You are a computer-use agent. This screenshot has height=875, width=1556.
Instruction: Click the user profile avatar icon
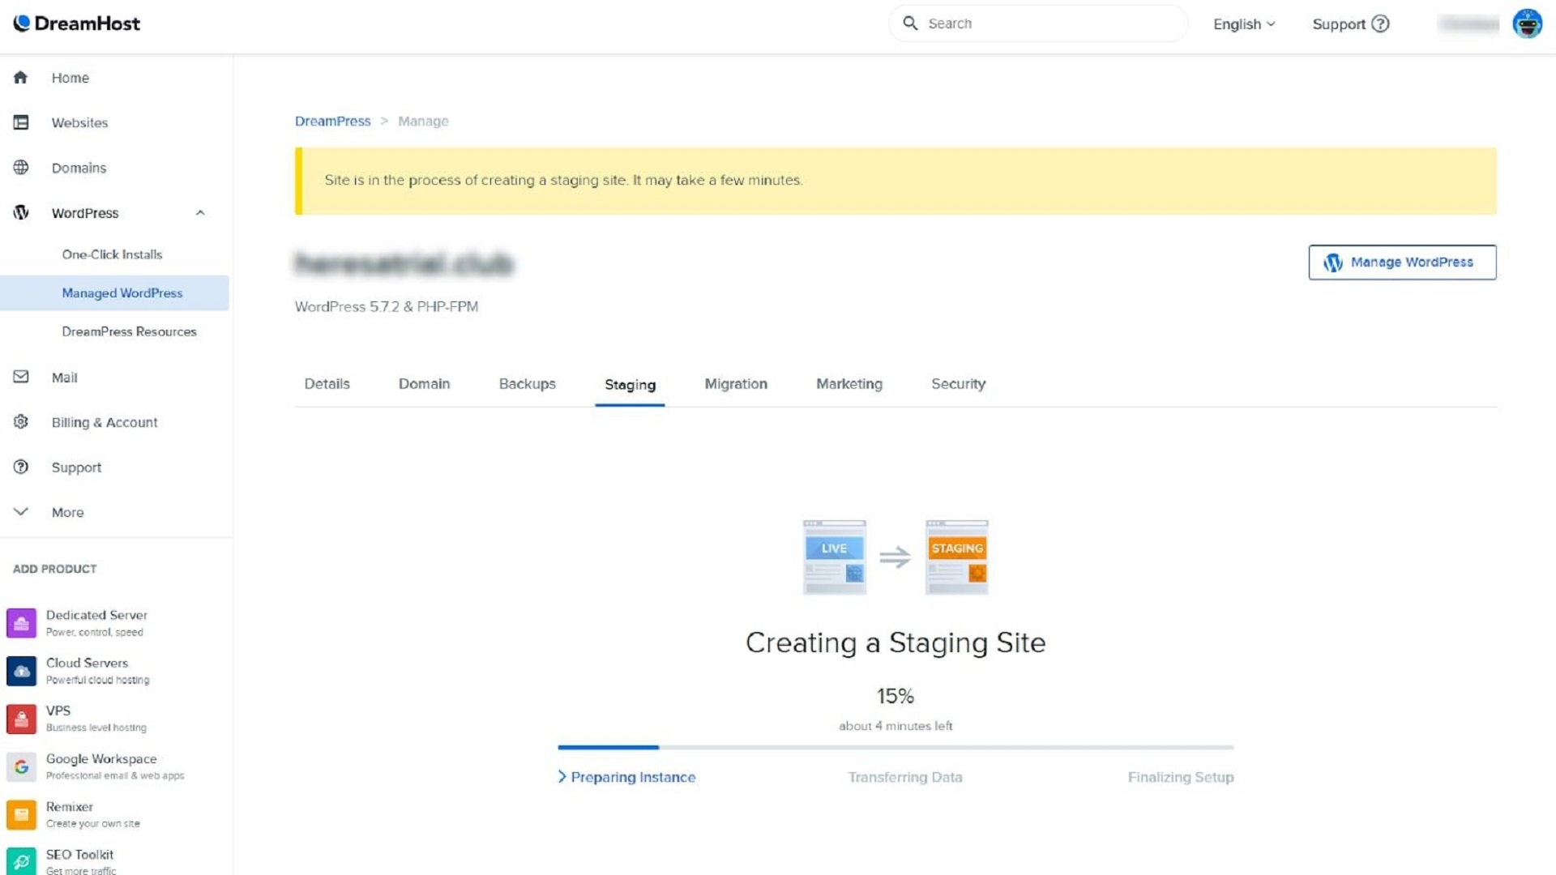click(1528, 23)
